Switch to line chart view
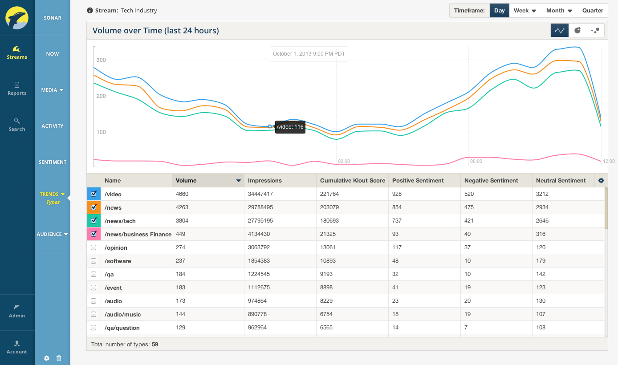The width and height of the screenshot is (618, 365). tap(560, 30)
